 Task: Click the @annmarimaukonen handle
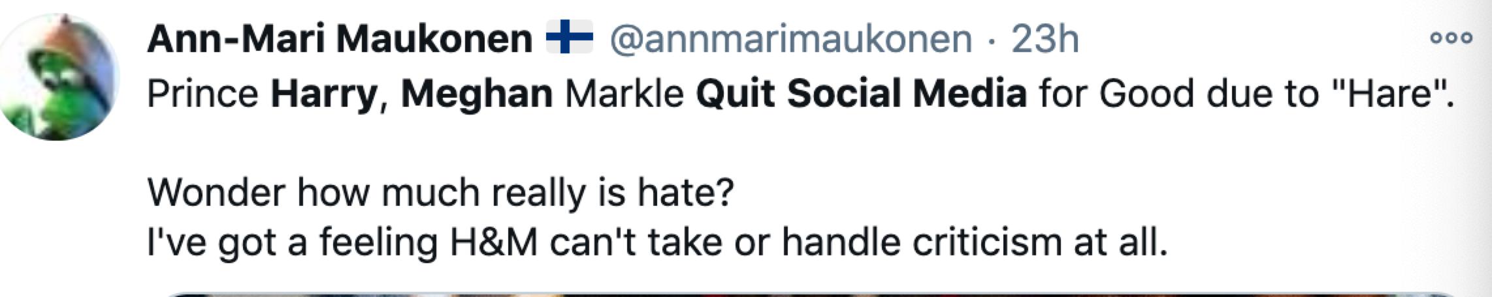pyautogui.click(x=790, y=39)
